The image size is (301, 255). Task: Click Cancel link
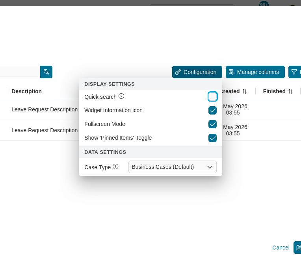[281, 248]
